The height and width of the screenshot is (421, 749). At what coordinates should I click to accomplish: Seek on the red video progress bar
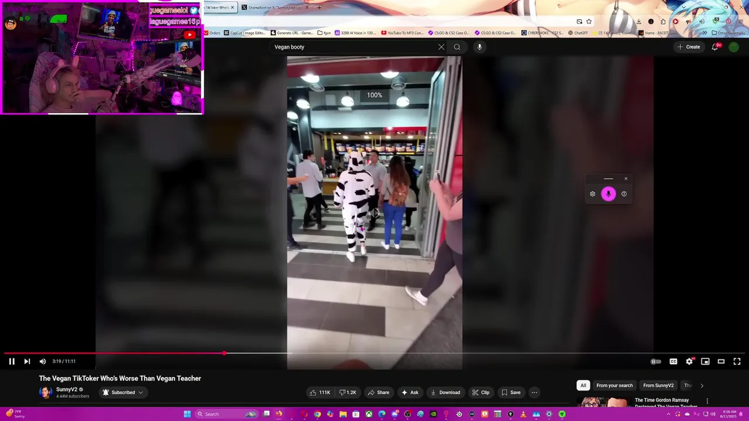(x=374, y=353)
